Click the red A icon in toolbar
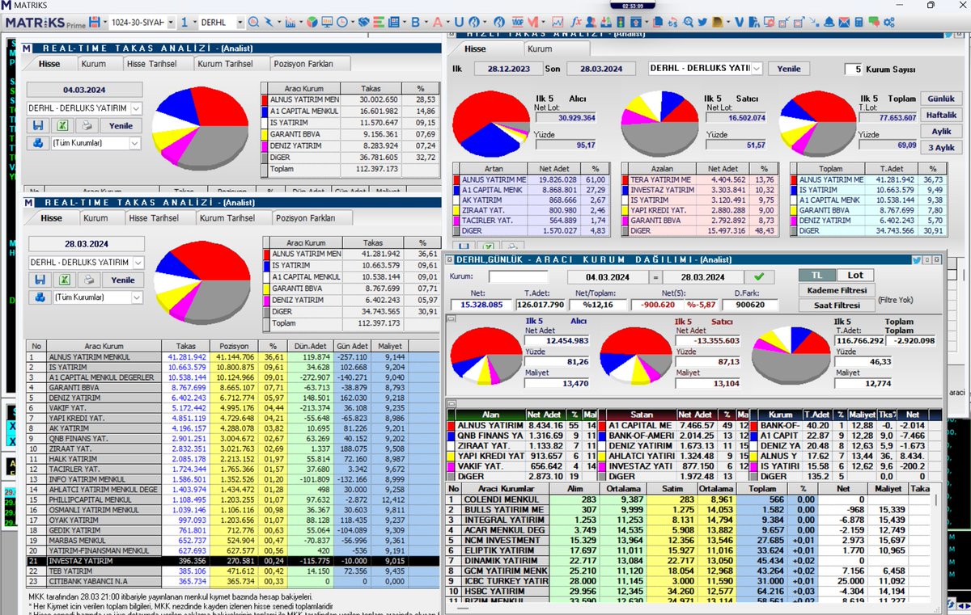Image resolution: width=971 pixels, height=615 pixels. pos(438,22)
